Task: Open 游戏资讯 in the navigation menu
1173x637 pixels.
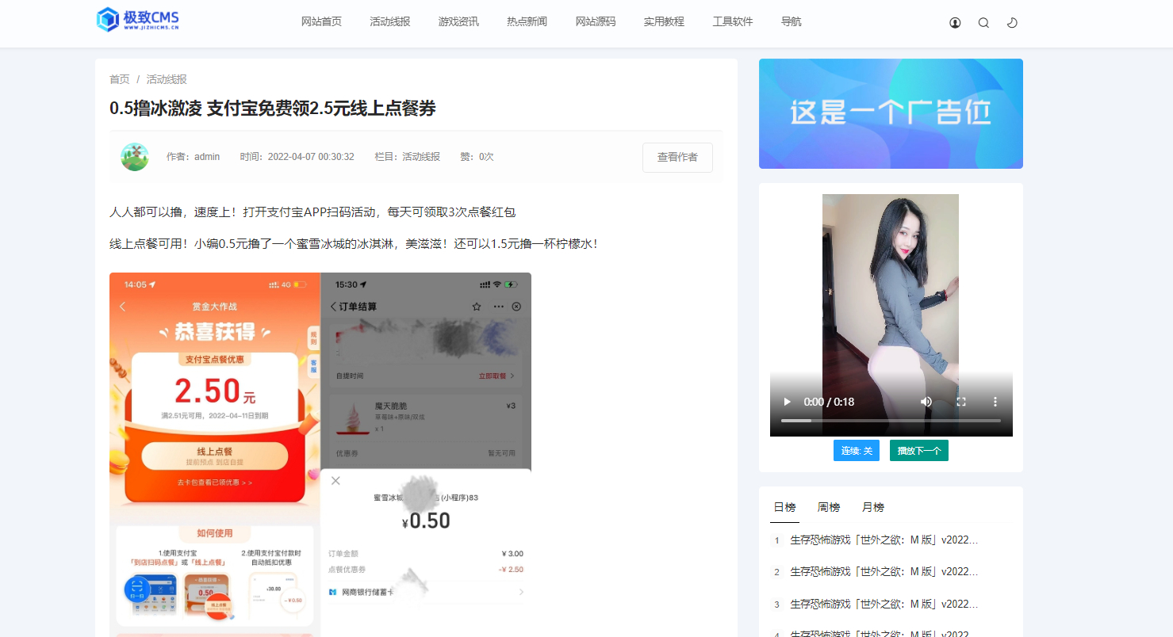Action: click(x=458, y=21)
